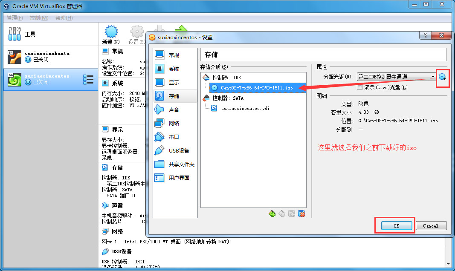
Task: Maximize the Oracle VM VirtualBox manager window
Action: coord(426,5)
